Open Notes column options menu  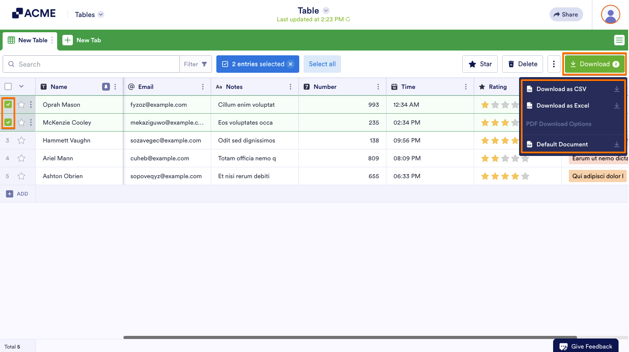[x=291, y=87]
